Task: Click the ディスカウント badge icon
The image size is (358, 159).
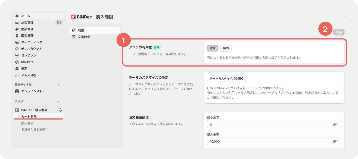Action: click(x=17, y=49)
